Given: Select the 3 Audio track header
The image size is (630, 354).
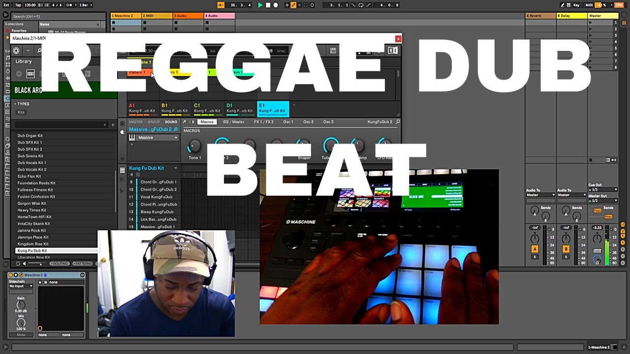Looking at the screenshot, I should click(x=188, y=16).
